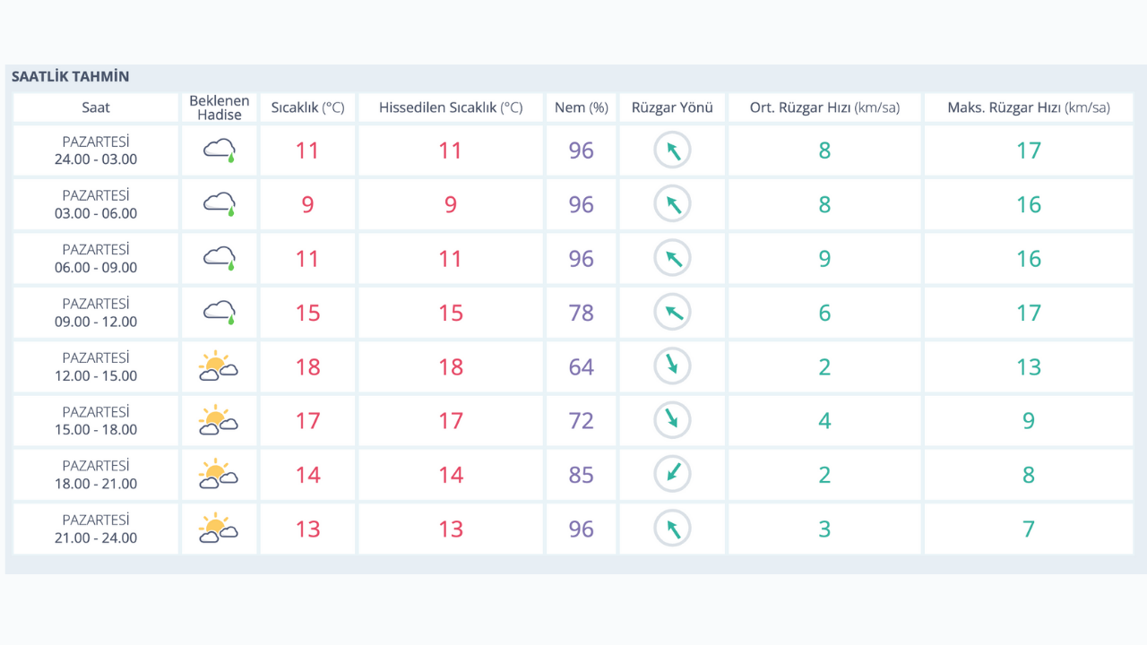Viewport: 1147px width, 645px height.
Task: Click the wind direction arrow for 24.00 - 03.00
Action: click(x=672, y=150)
